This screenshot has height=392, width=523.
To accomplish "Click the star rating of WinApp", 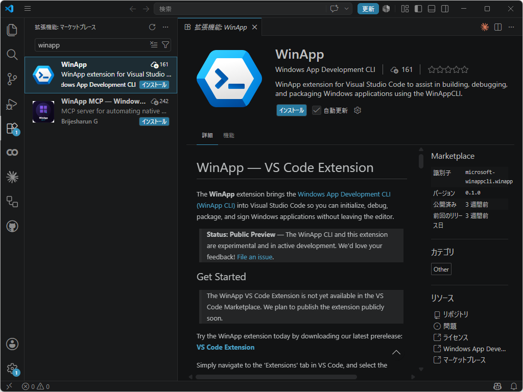I will 448,69.
